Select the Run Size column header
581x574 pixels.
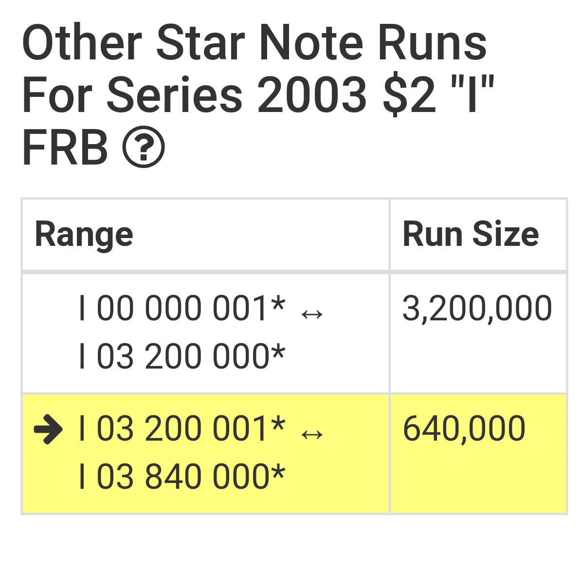pos(478,235)
